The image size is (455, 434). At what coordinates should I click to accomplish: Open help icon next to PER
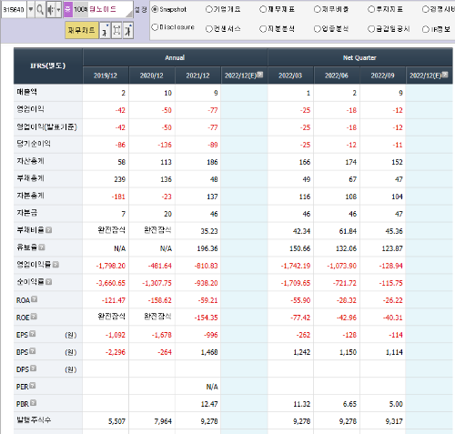tap(33, 386)
